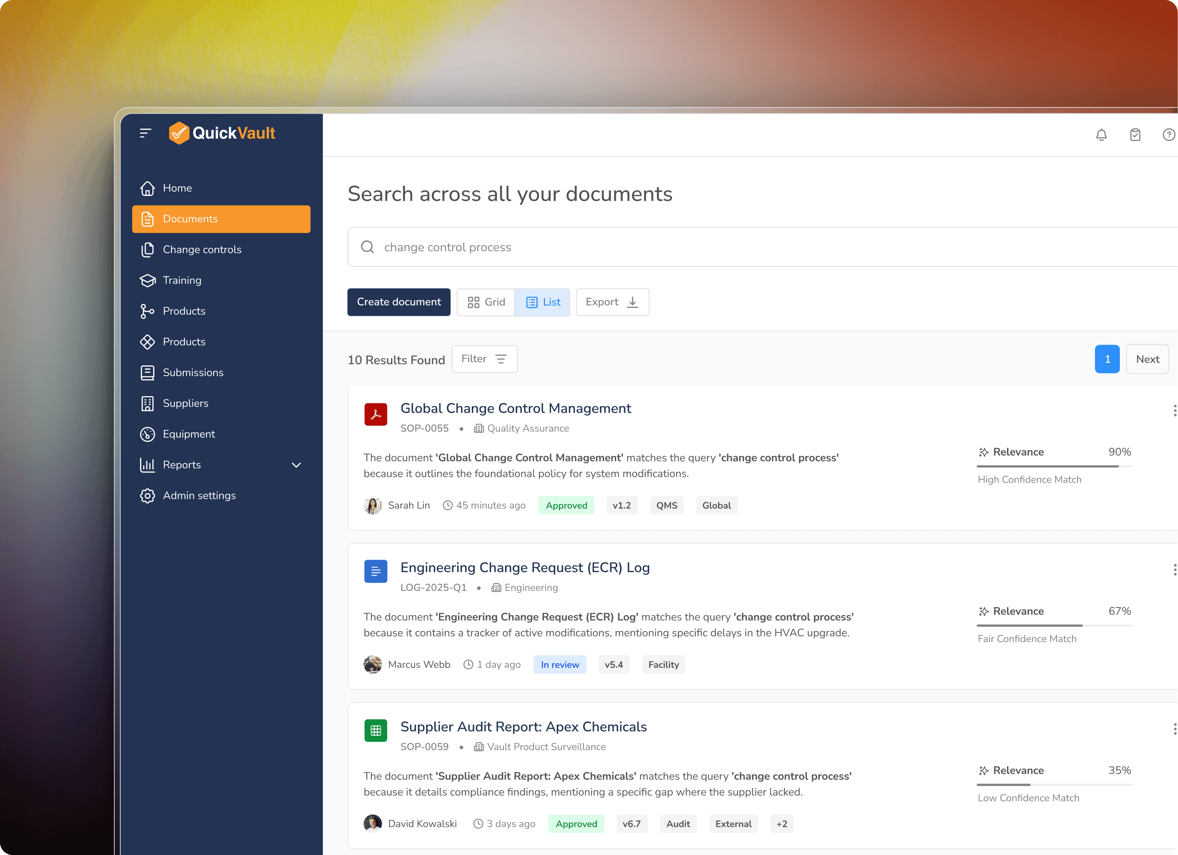Image resolution: width=1178 pixels, height=855 pixels.
Task: Expand the Reports menu chevron
Action: (x=296, y=465)
